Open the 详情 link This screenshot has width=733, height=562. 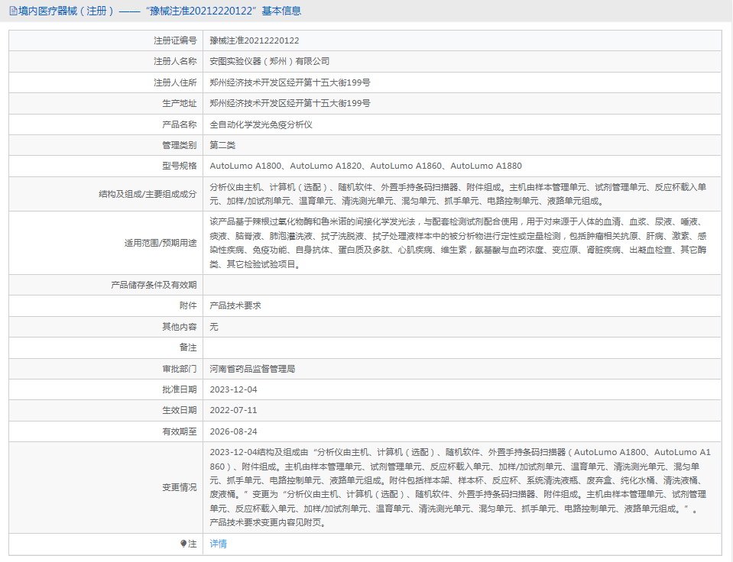pos(218,544)
